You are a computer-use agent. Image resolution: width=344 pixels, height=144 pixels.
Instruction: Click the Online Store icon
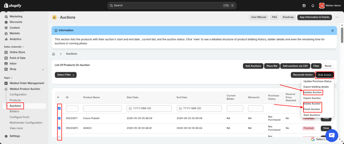6,53
